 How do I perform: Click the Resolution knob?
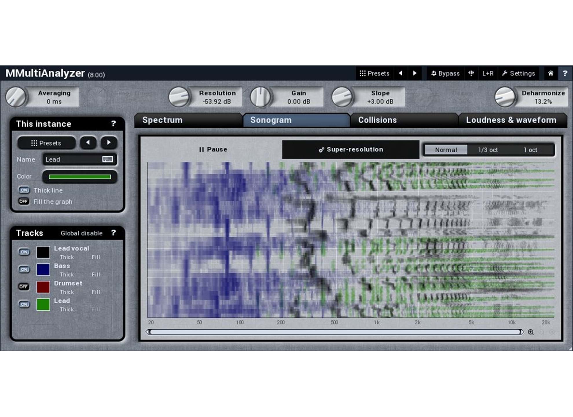179,97
